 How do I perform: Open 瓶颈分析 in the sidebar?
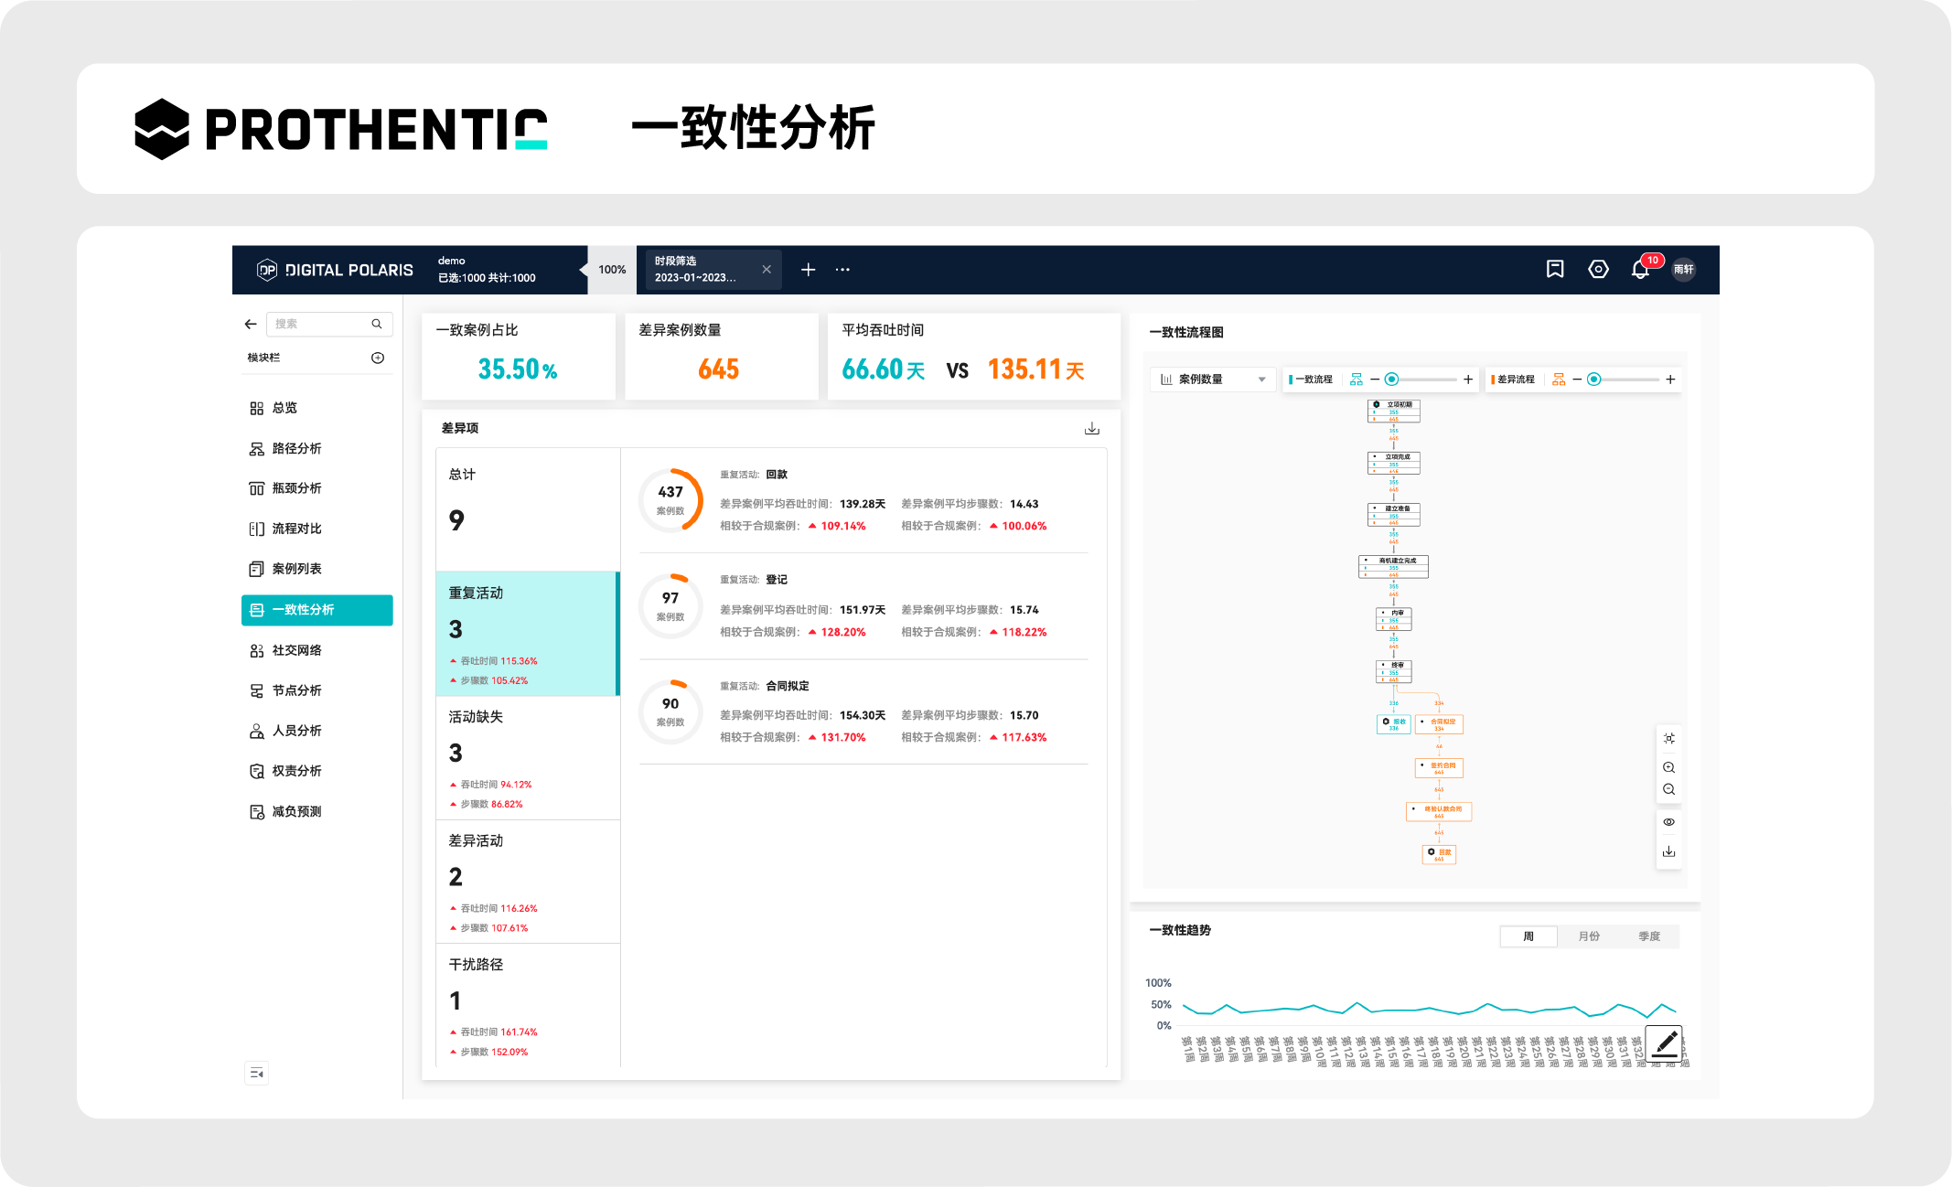point(296,488)
